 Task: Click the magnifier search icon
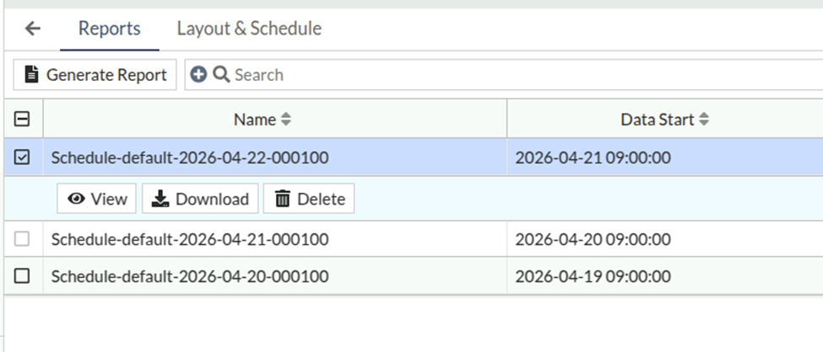pyautogui.click(x=221, y=75)
